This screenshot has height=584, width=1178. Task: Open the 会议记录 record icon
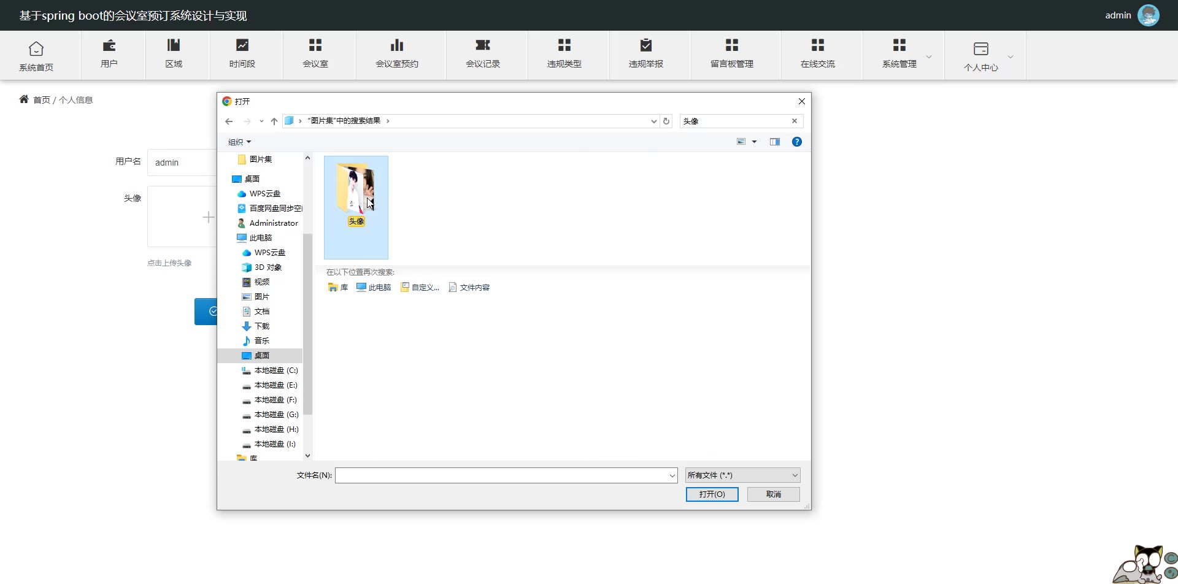[483, 45]
